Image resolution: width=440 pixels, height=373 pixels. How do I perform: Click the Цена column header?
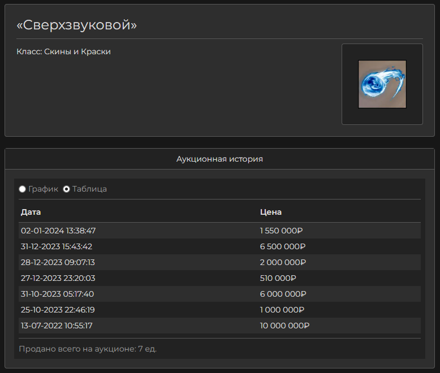271,212
